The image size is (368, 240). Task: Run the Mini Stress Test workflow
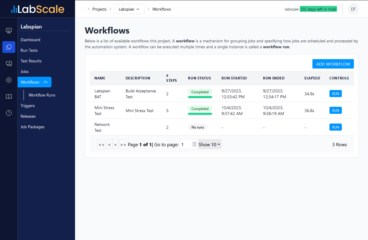[x=335, y=110]
